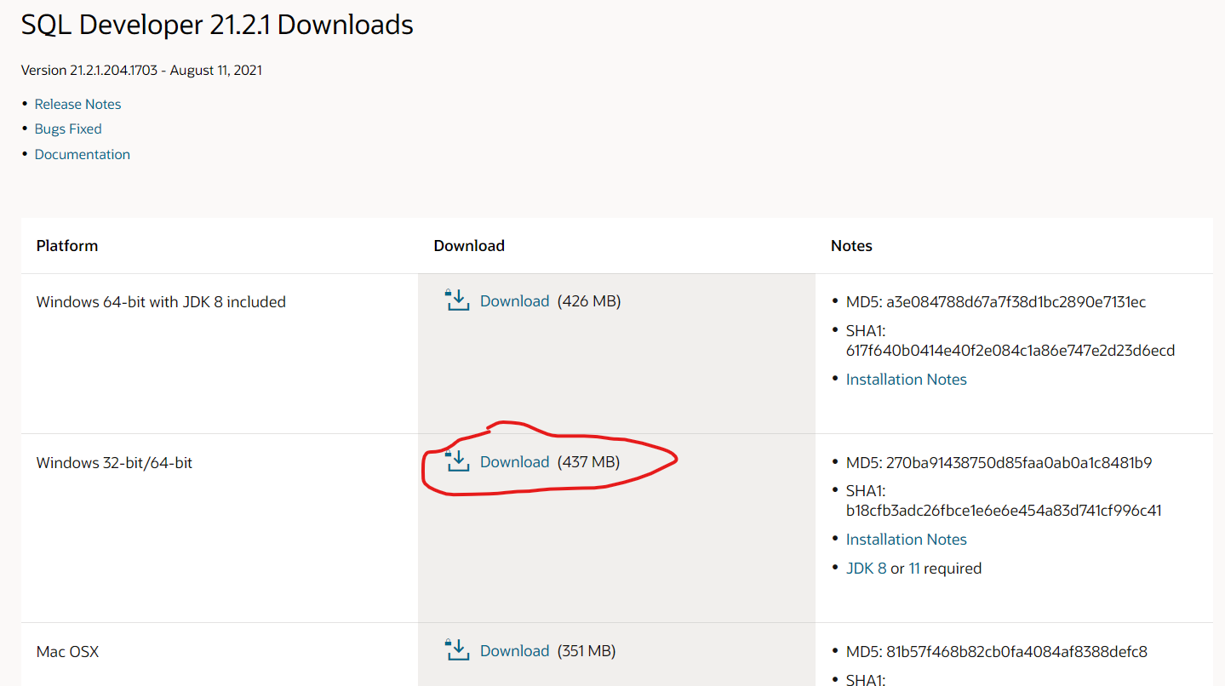Click download icon for Windows 64-bit with JDK 8
This screenshot has height=686, width=1225.
point(457,300)
